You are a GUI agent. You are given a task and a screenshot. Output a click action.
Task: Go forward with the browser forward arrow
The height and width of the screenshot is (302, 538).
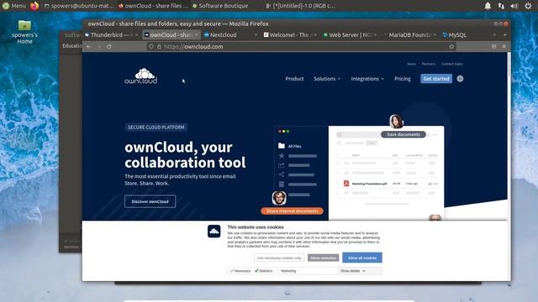[99, 47]
